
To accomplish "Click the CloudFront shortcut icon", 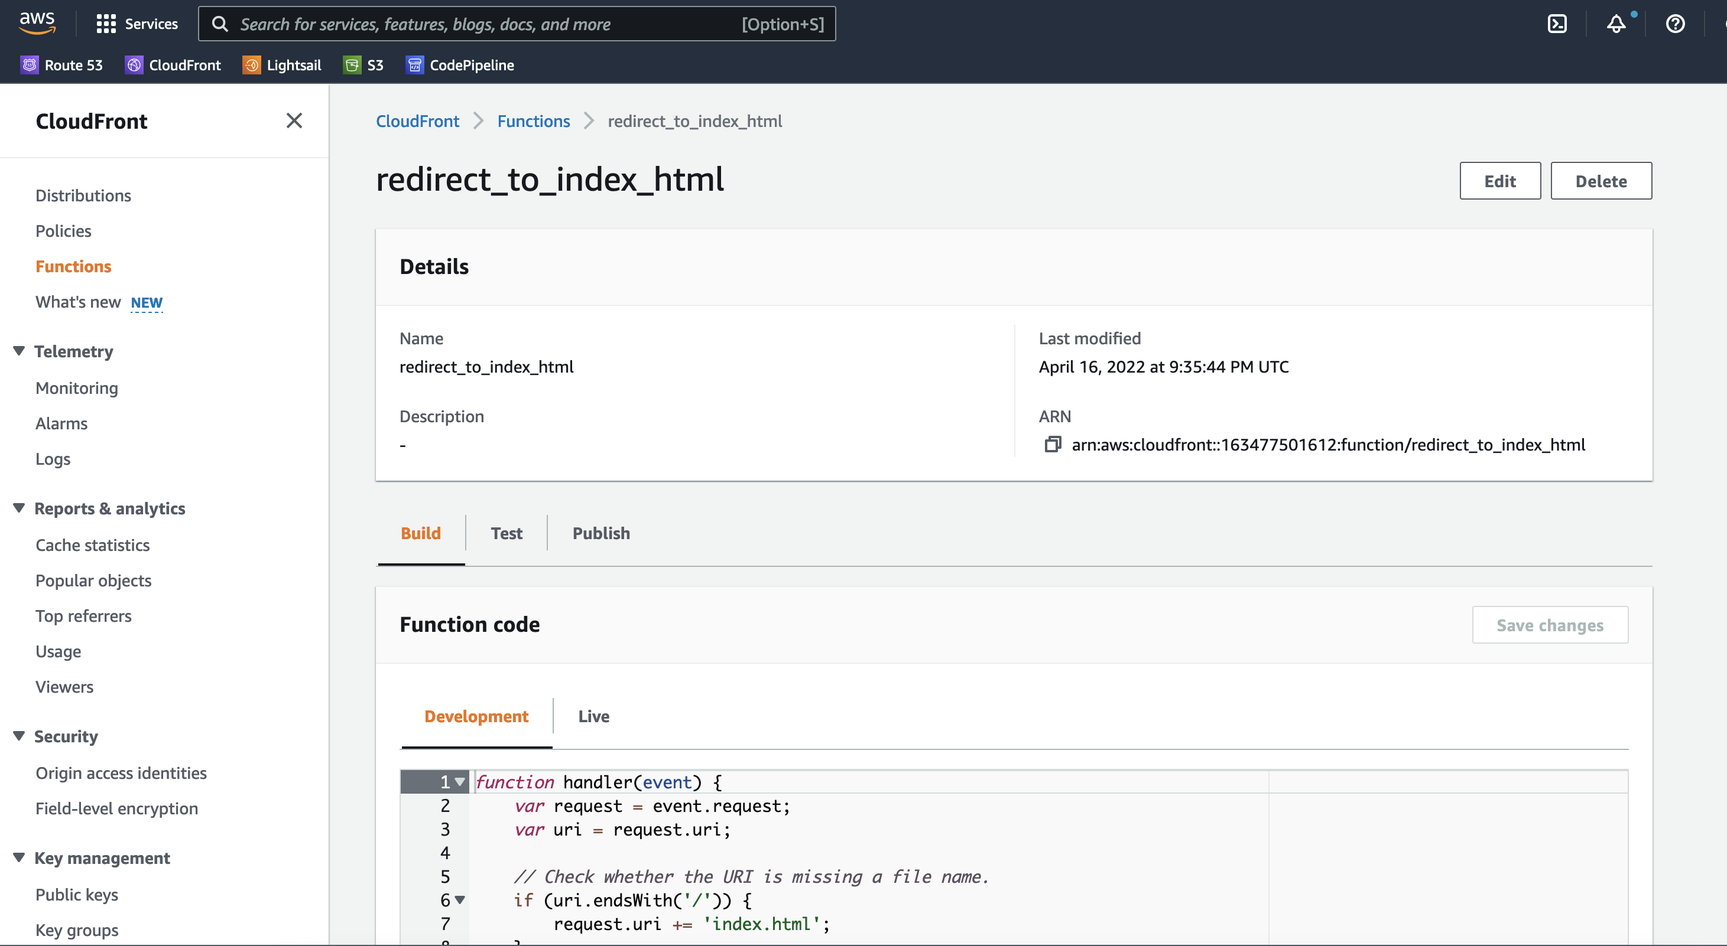I will [134, 65].
